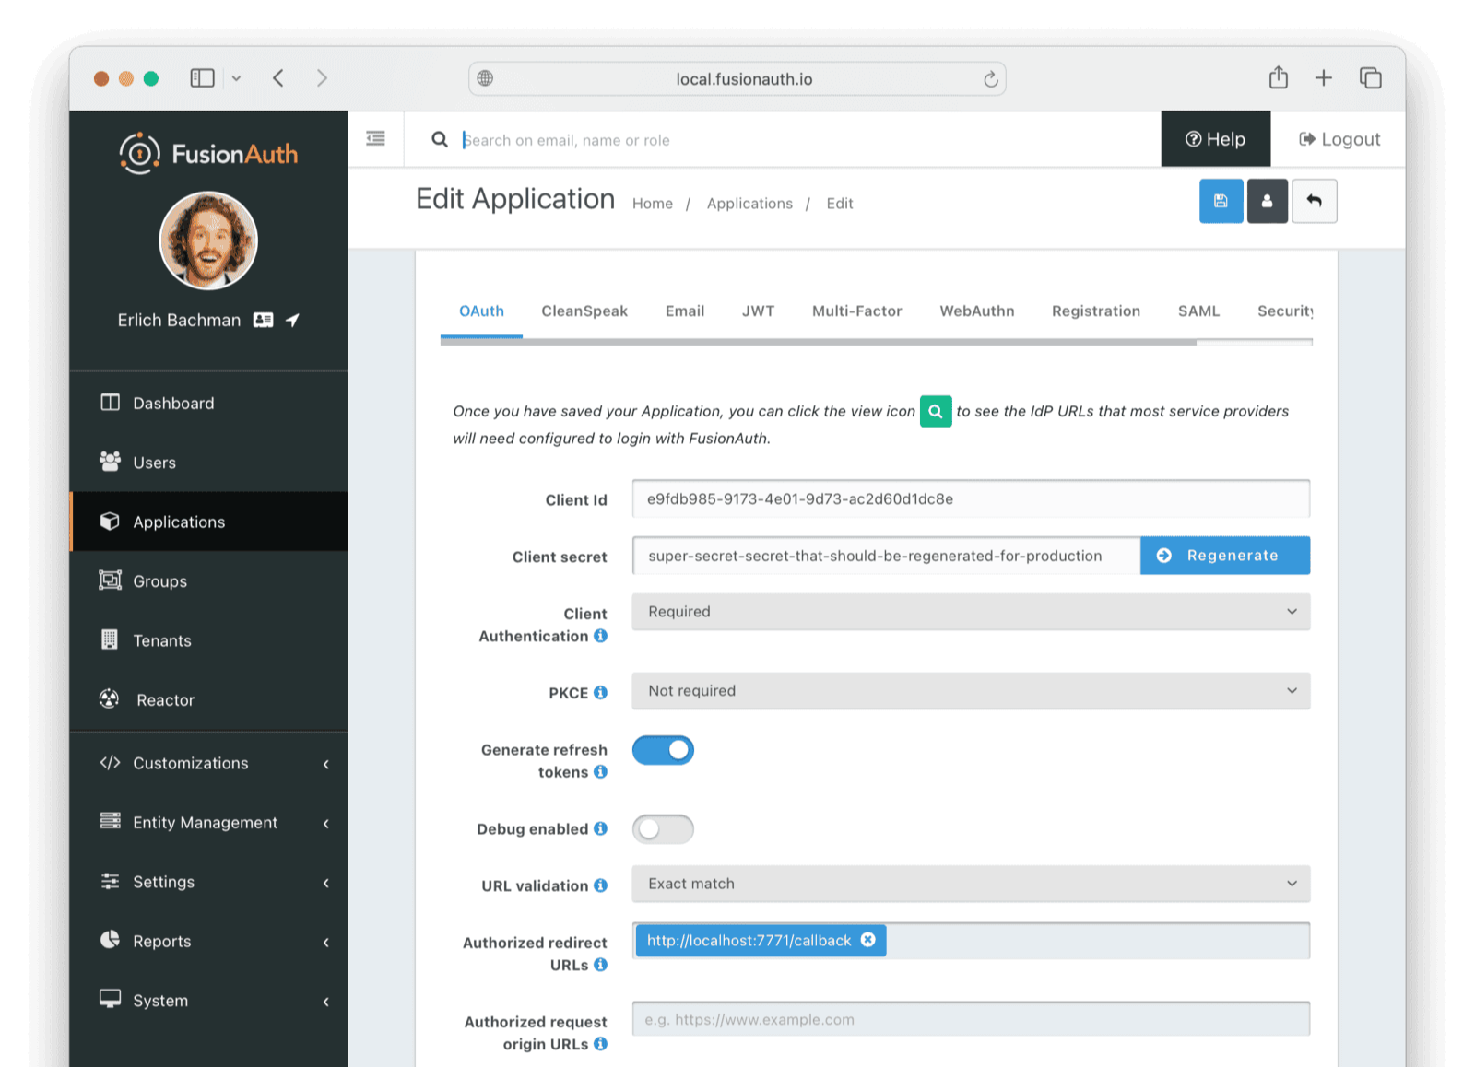Remove the localhost:7771/callback redirect URL

click(868, 940)
